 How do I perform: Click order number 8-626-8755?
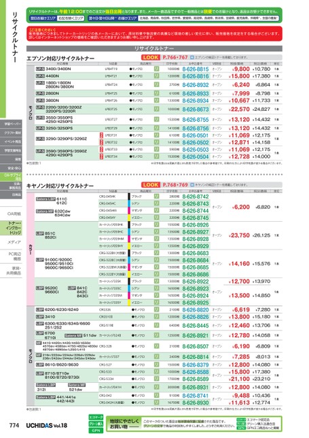[196, 120]
